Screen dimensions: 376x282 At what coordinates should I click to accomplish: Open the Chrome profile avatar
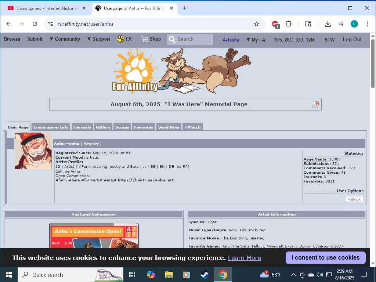(354, 24)
